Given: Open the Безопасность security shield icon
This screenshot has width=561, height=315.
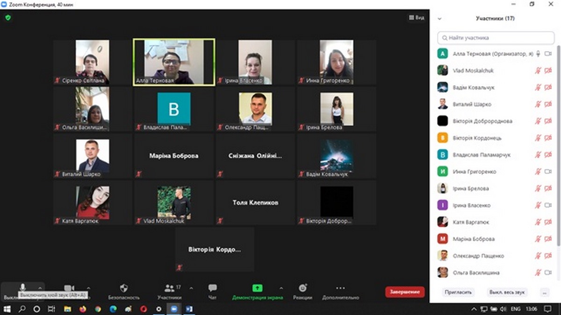Looking at the screenshot, I should [x=124, y=288].
